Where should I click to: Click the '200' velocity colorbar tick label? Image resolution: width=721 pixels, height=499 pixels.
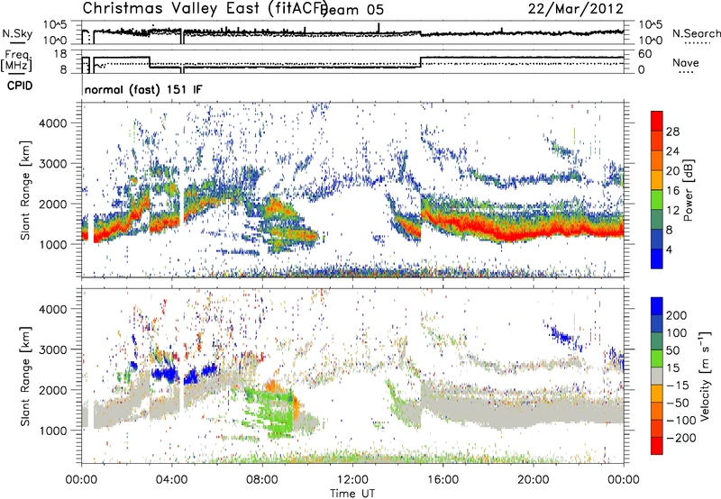click(677, 315)
